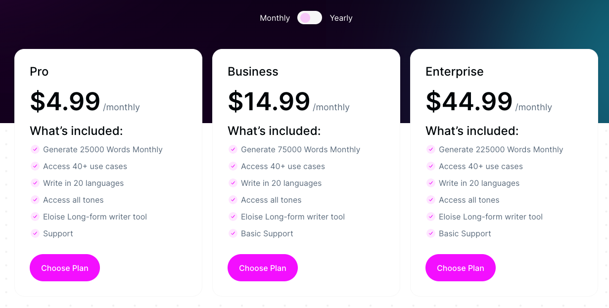Viewport: 609px width, 308px height.
Task: Toggle the billing switch to Yearly
Action: click(309, 17)
